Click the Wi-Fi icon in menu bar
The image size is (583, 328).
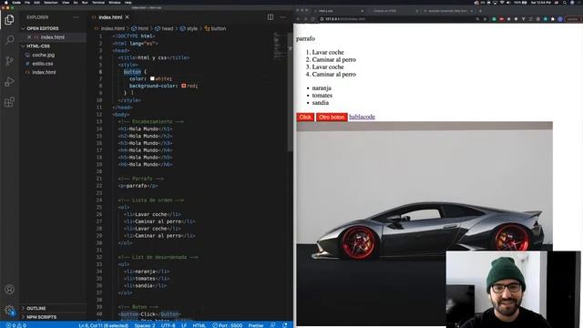point(502,2)
